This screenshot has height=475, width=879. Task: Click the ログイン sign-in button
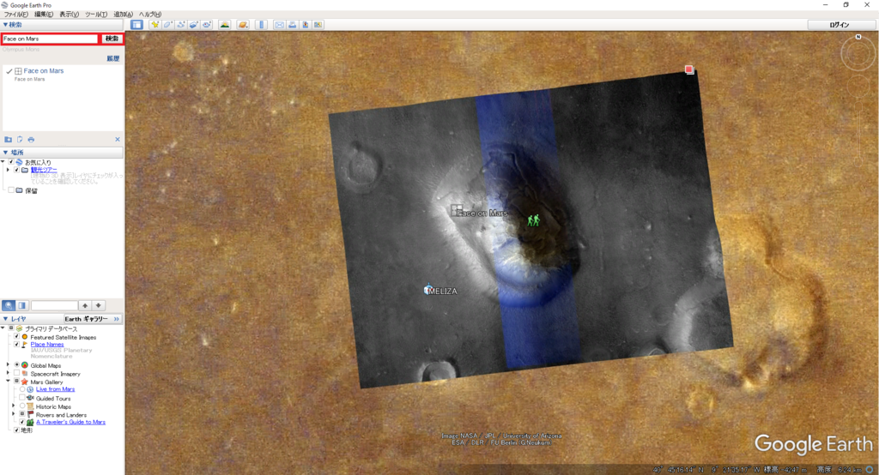point(840,25)
